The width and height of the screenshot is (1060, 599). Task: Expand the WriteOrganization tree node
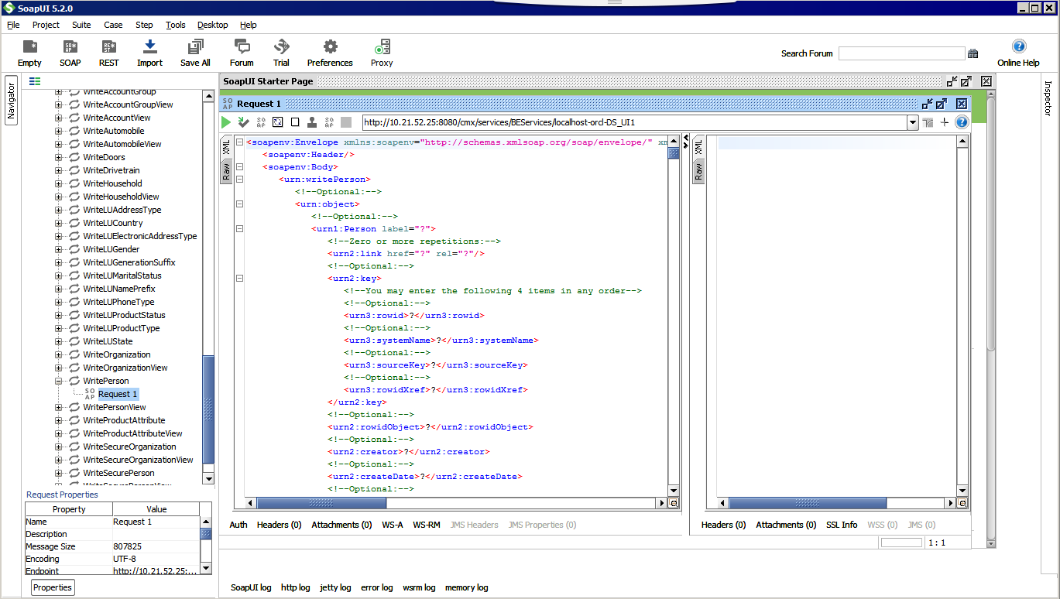[x=59, y=354]
